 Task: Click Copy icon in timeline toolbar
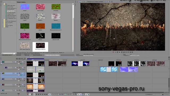point(62,94)
